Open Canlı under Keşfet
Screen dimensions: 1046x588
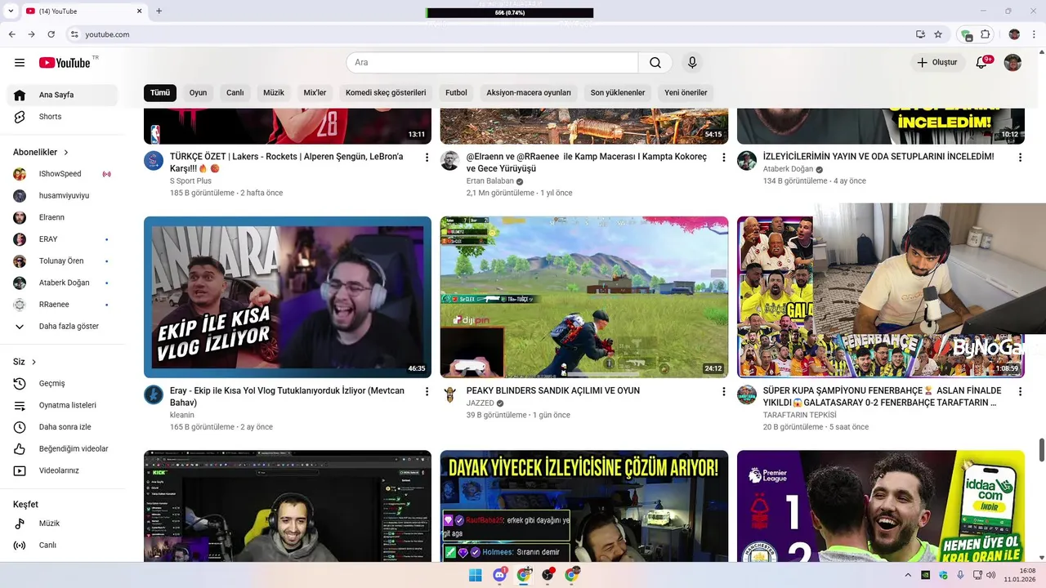62,545
